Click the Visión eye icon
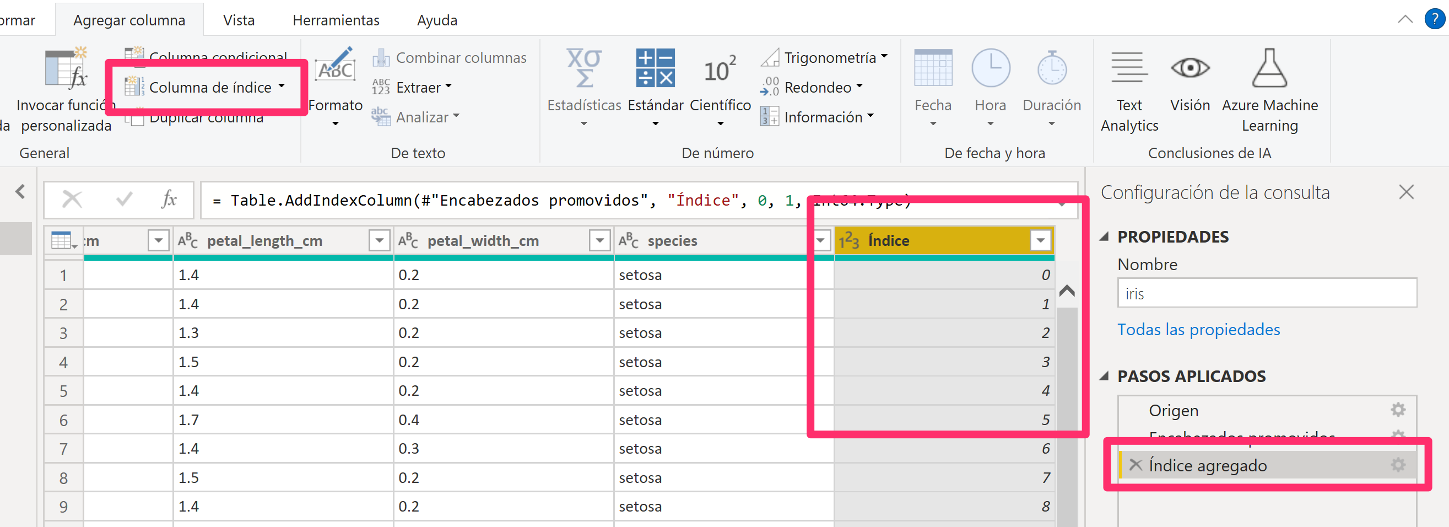Viewport: 1449px width, 527px height. [1190, 68]
